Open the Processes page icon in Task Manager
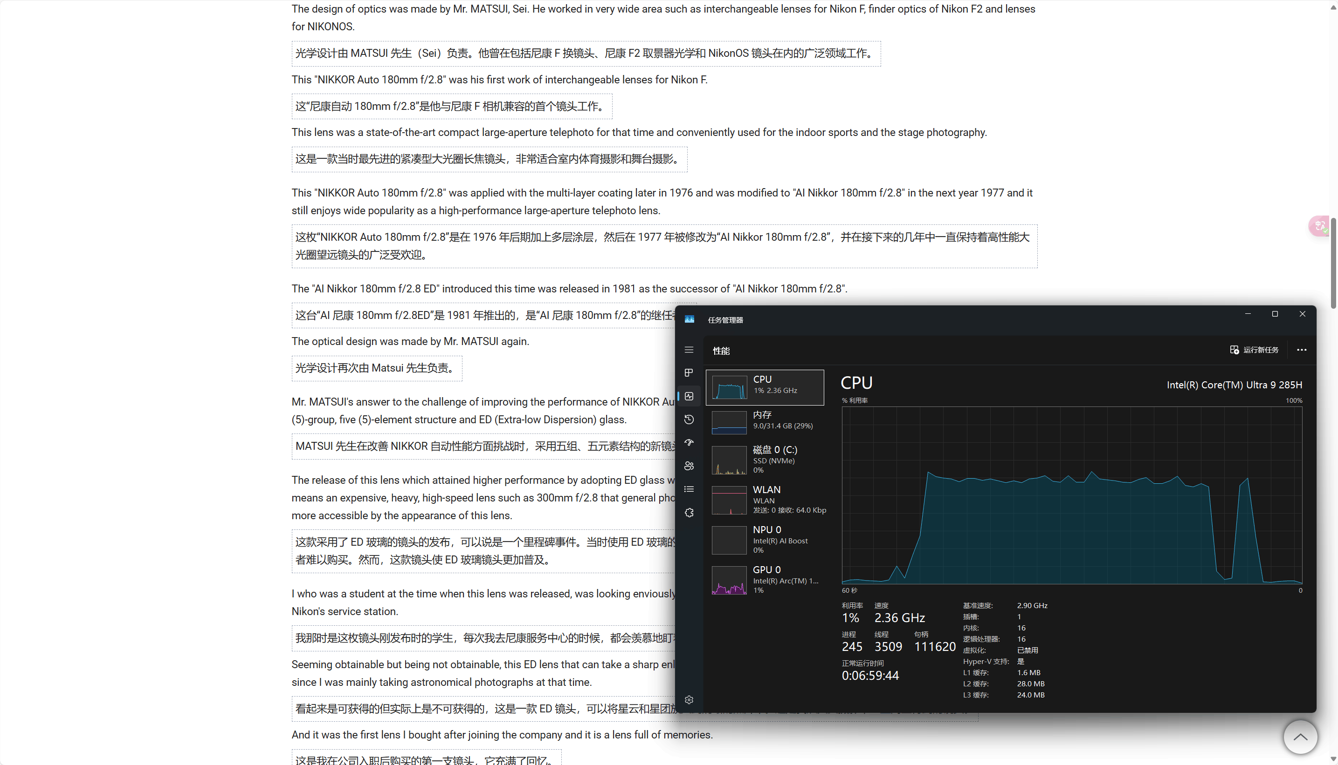Viewport: 1338px width, 765px height. (x=689, y=372)
